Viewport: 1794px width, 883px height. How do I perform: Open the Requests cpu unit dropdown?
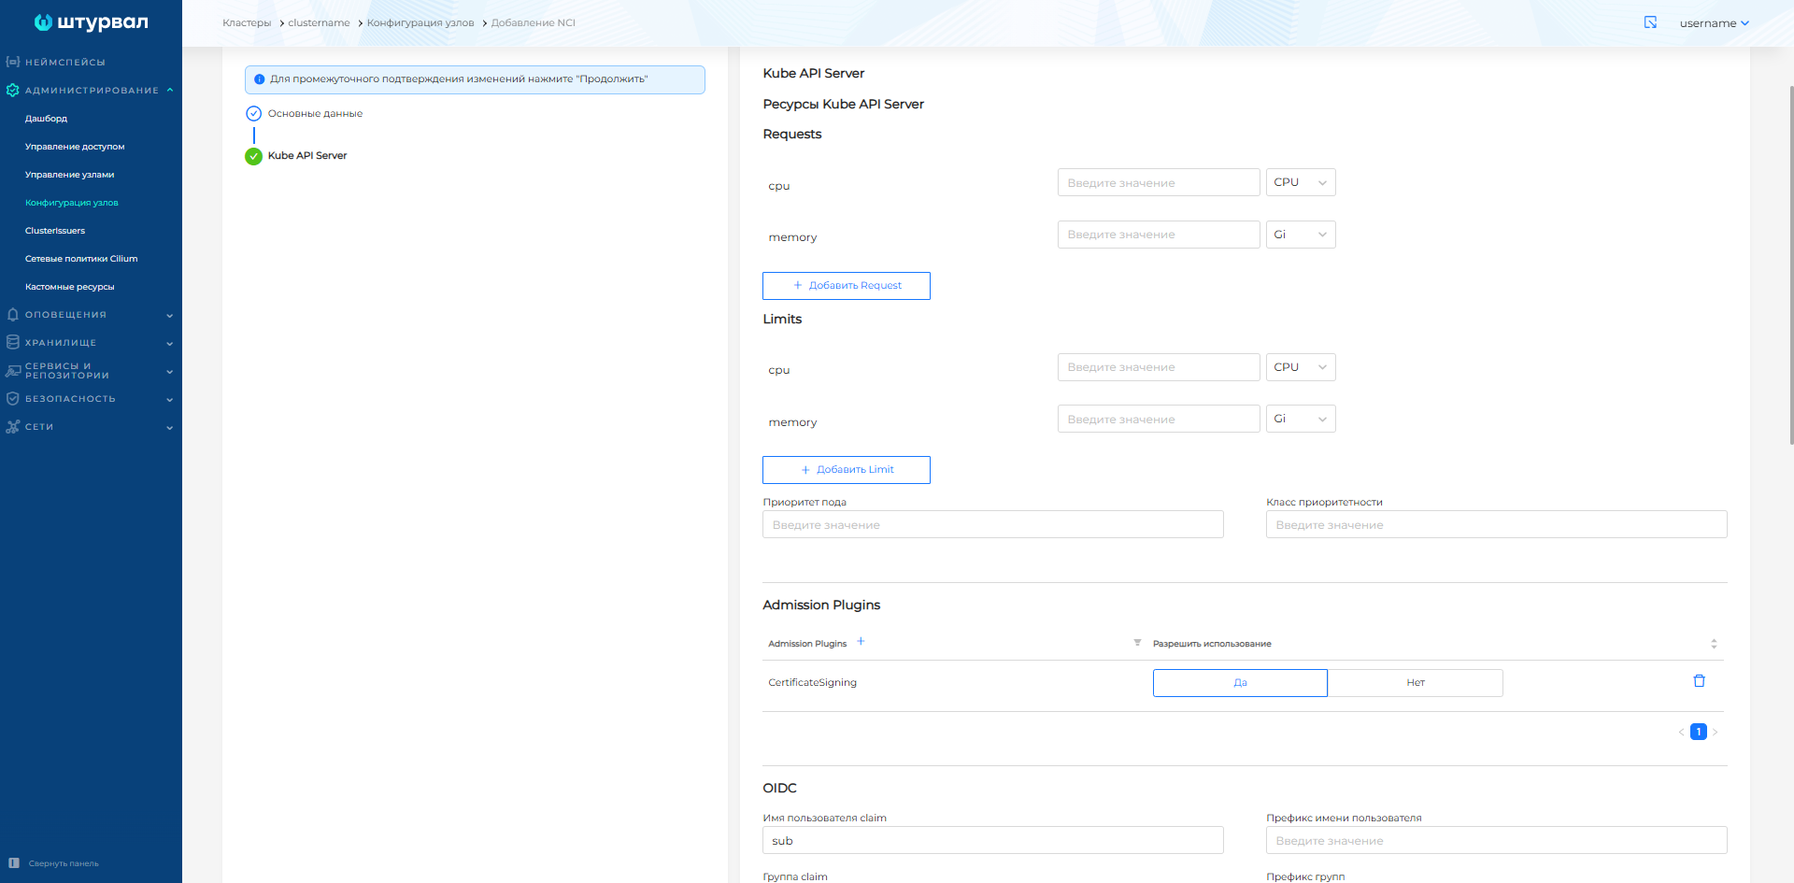pyautogui.click(x=1300, y=182)
